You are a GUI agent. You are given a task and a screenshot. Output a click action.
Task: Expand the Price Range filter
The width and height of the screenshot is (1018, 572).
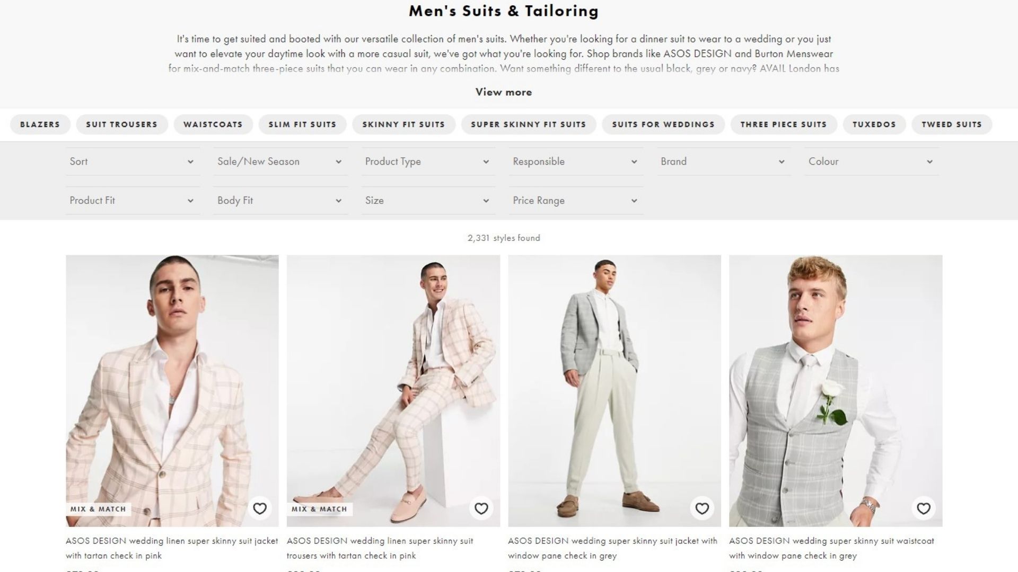click(x=575, y=201)
